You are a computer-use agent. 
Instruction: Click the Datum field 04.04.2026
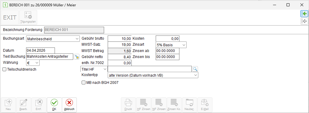point(40,50)
